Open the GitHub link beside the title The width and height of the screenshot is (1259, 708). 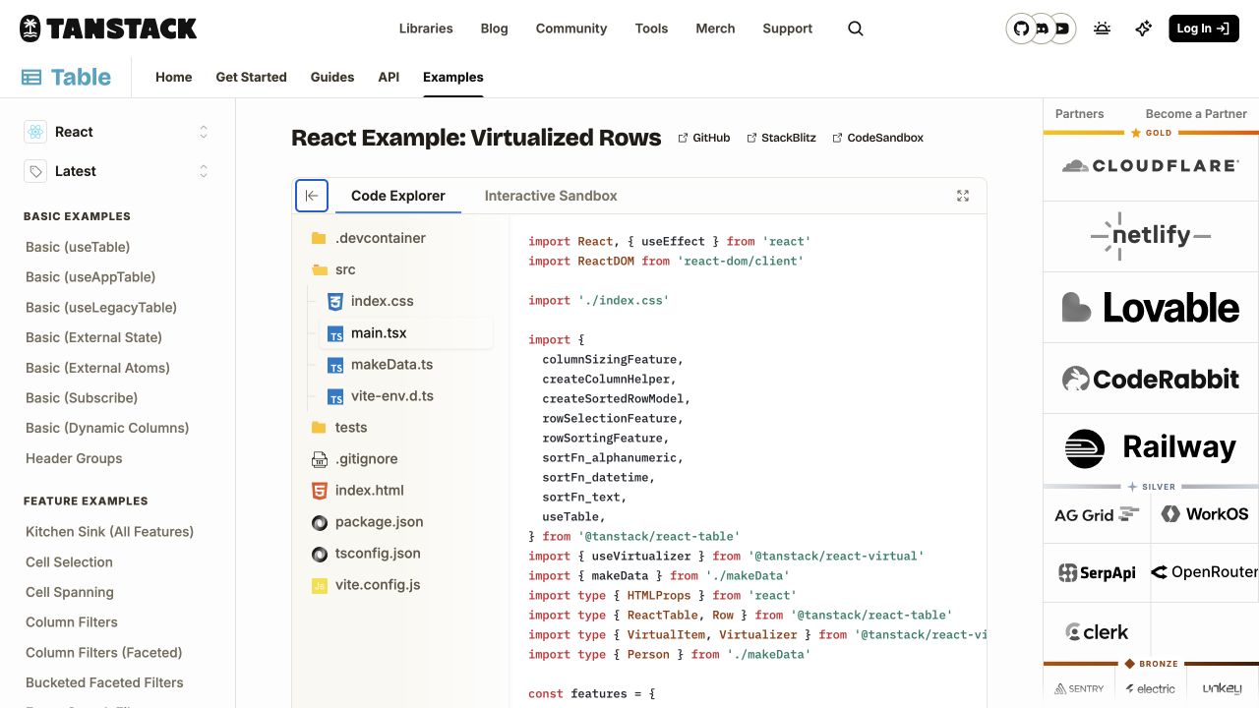point(704,138)
